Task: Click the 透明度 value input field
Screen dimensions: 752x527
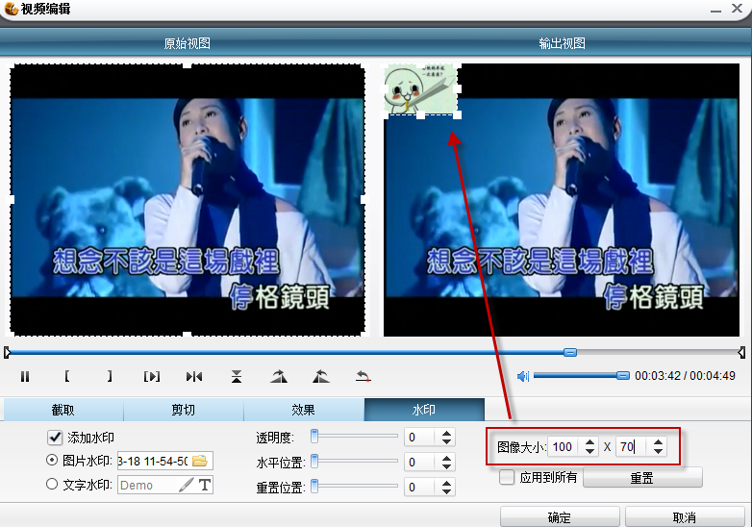Action: pyautogui.click(x=421, y=438)
